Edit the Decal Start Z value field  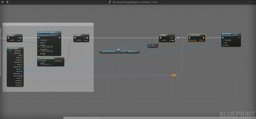tap(51, 46)
